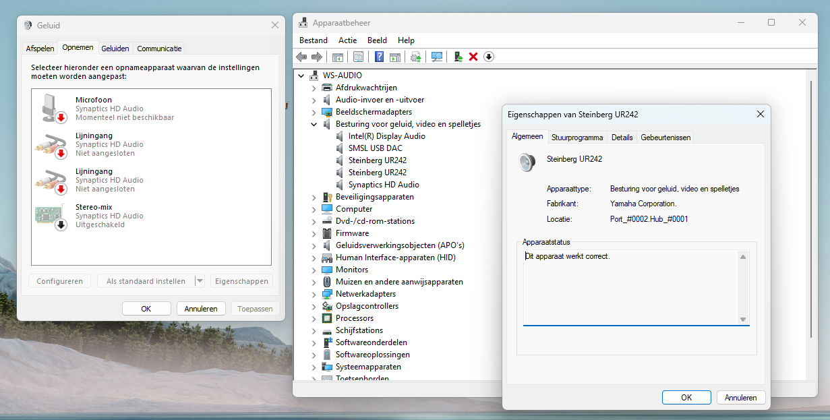Open device Properties from the toolbar icon
Viewport: 830px width, 420px height.
point(358,57)
